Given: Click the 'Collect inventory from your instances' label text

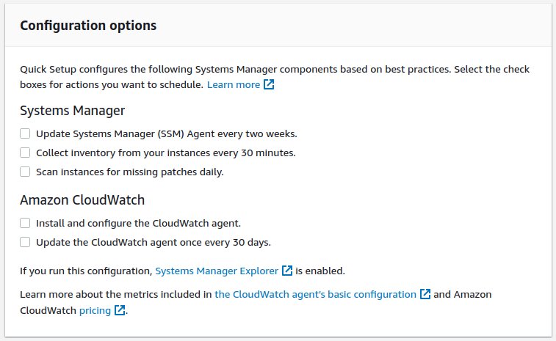Looking at the screenshot, I should coord(165,153).
